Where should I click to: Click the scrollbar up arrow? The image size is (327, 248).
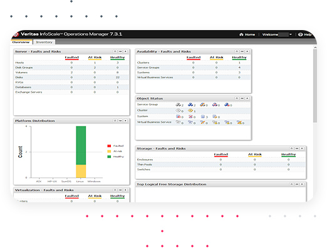pyautogui.click(x=315, y=48)
